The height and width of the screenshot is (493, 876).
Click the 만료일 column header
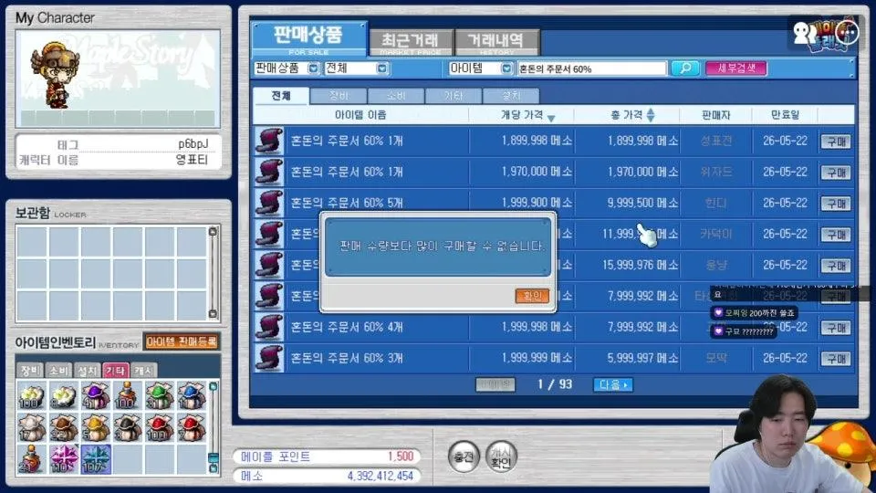coord(785,115)
